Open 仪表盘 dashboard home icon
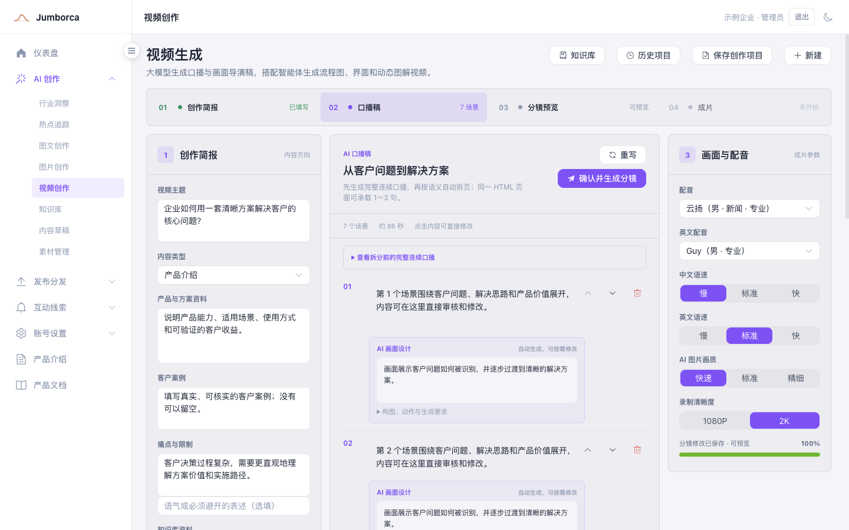The image size is (849, 530). point(21,53)
